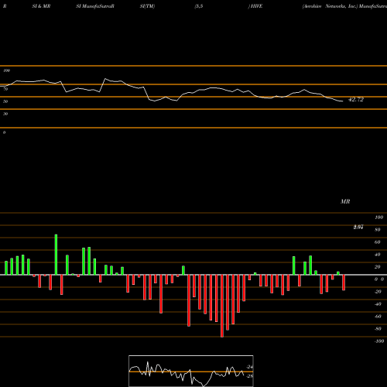The width and height of the screenshot is (387, 387).
Task: Open the mini line chart thumbnail at bottom
Action: pos(191,371)
